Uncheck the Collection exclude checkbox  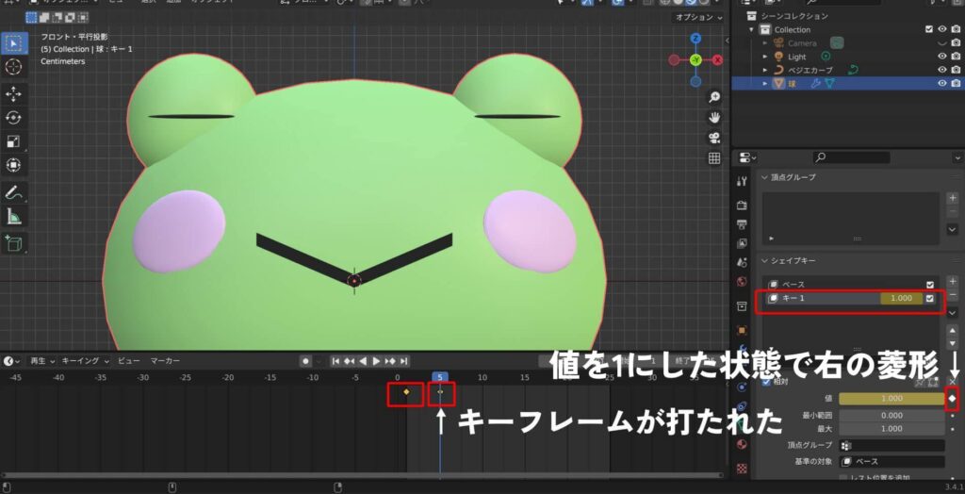929,30
